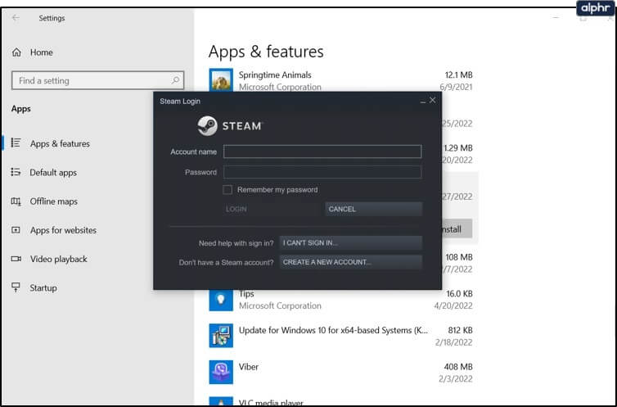Click the Find a setting search box

[97, 80]
